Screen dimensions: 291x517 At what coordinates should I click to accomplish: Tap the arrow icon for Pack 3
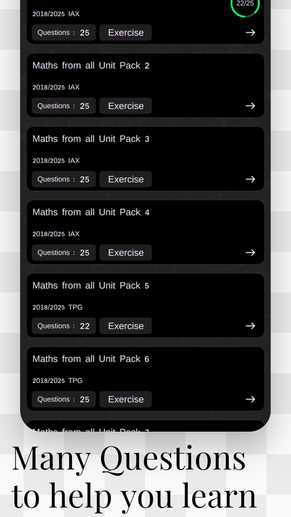tap(250, 179)
